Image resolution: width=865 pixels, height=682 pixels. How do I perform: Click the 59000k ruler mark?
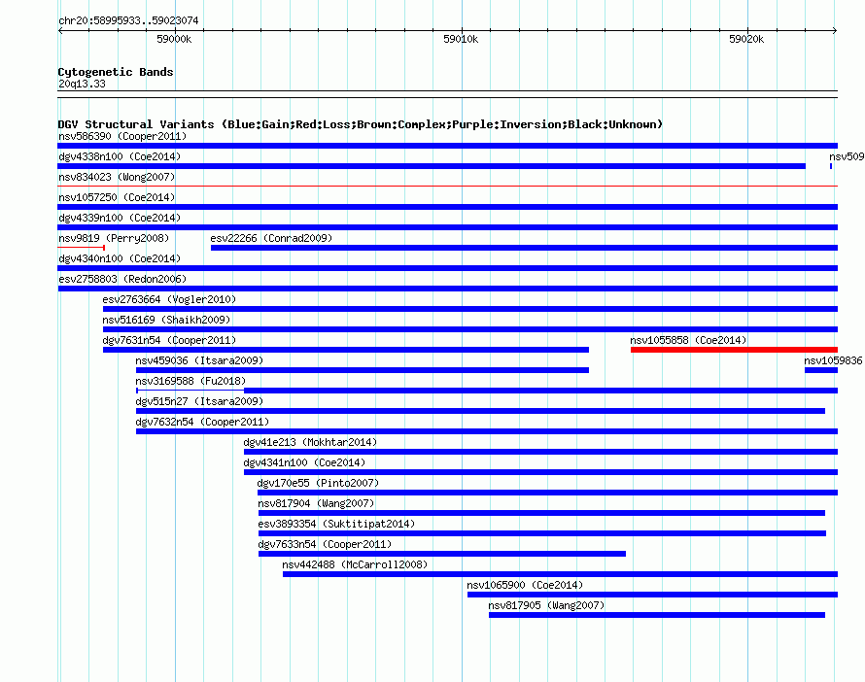point(174,39)
